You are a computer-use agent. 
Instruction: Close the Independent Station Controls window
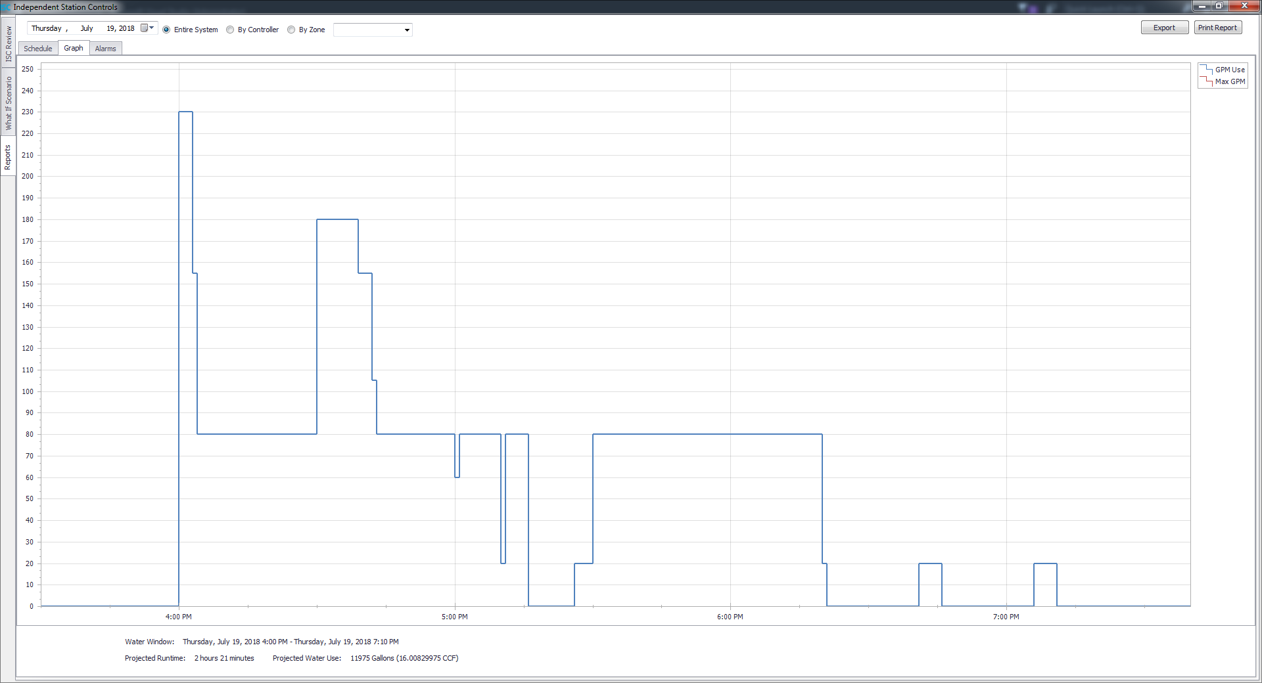coord(1244,6)
